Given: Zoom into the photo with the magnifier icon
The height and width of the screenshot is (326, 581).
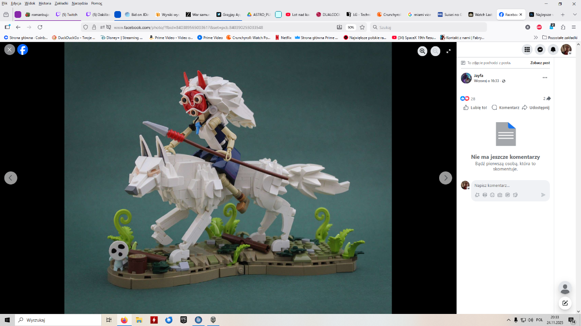Looking at the screenshot, I should click(x=422, y=51).
